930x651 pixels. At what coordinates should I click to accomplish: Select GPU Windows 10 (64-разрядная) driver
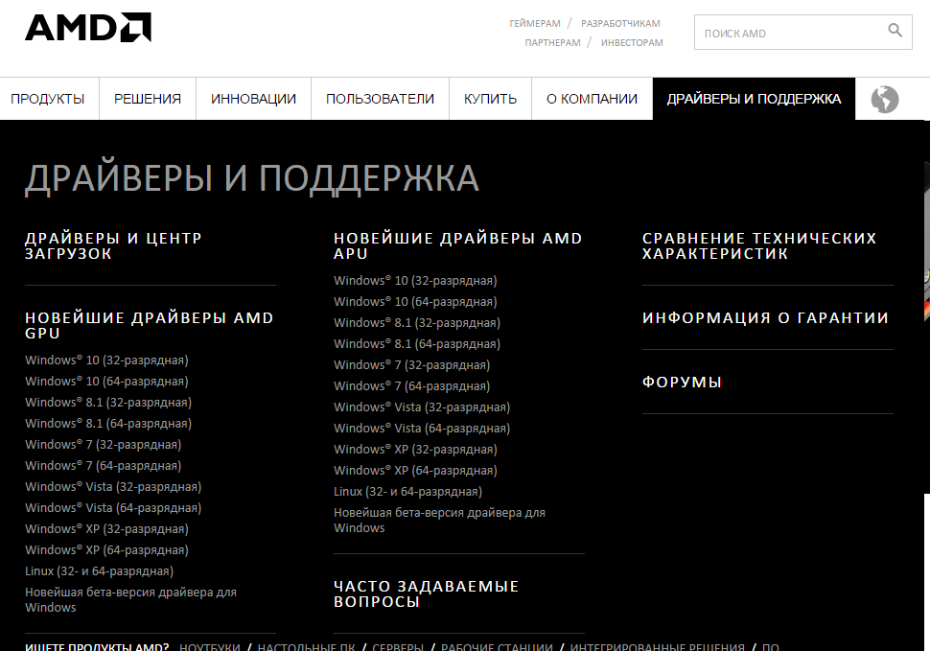tap(106, 382)
